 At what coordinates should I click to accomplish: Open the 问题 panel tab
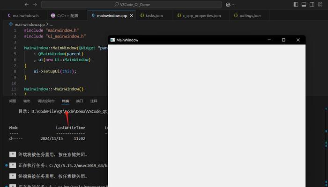point(13,101)
